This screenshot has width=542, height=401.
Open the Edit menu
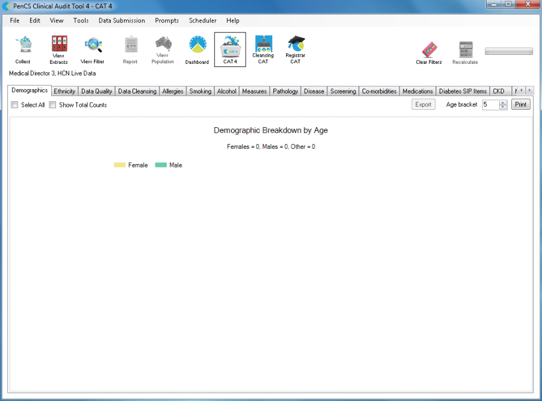(35, 21)
